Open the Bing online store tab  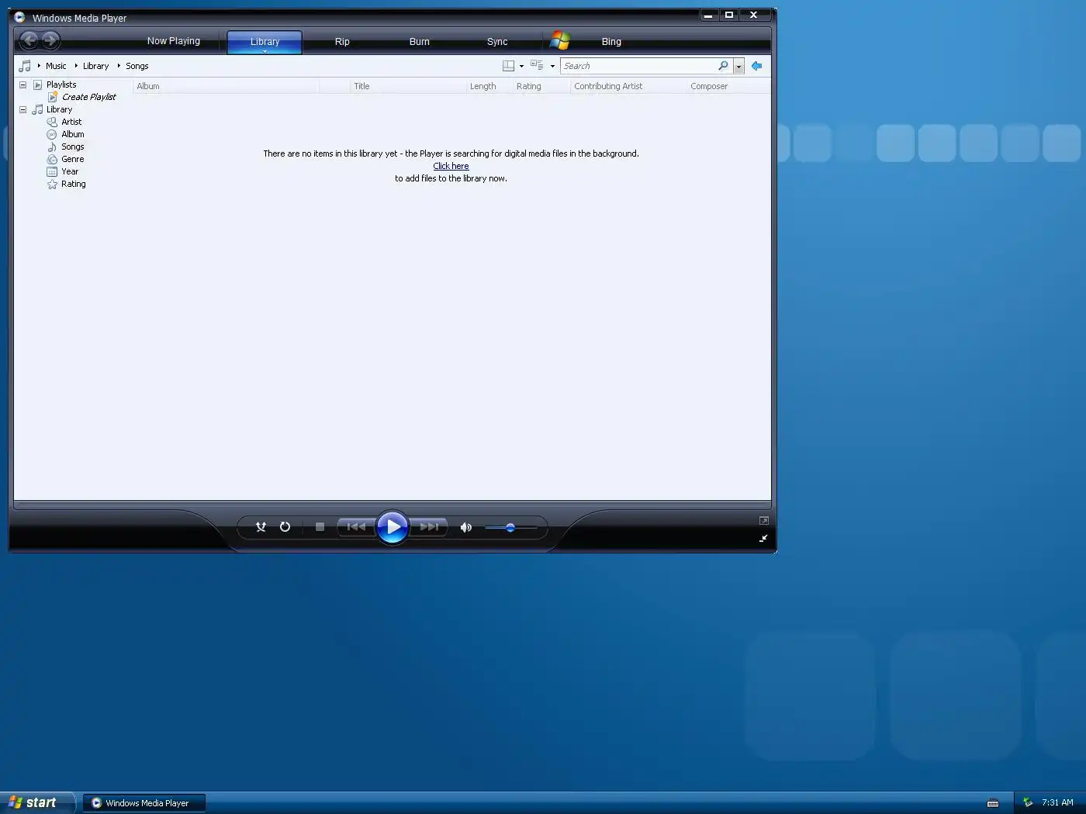611,42
